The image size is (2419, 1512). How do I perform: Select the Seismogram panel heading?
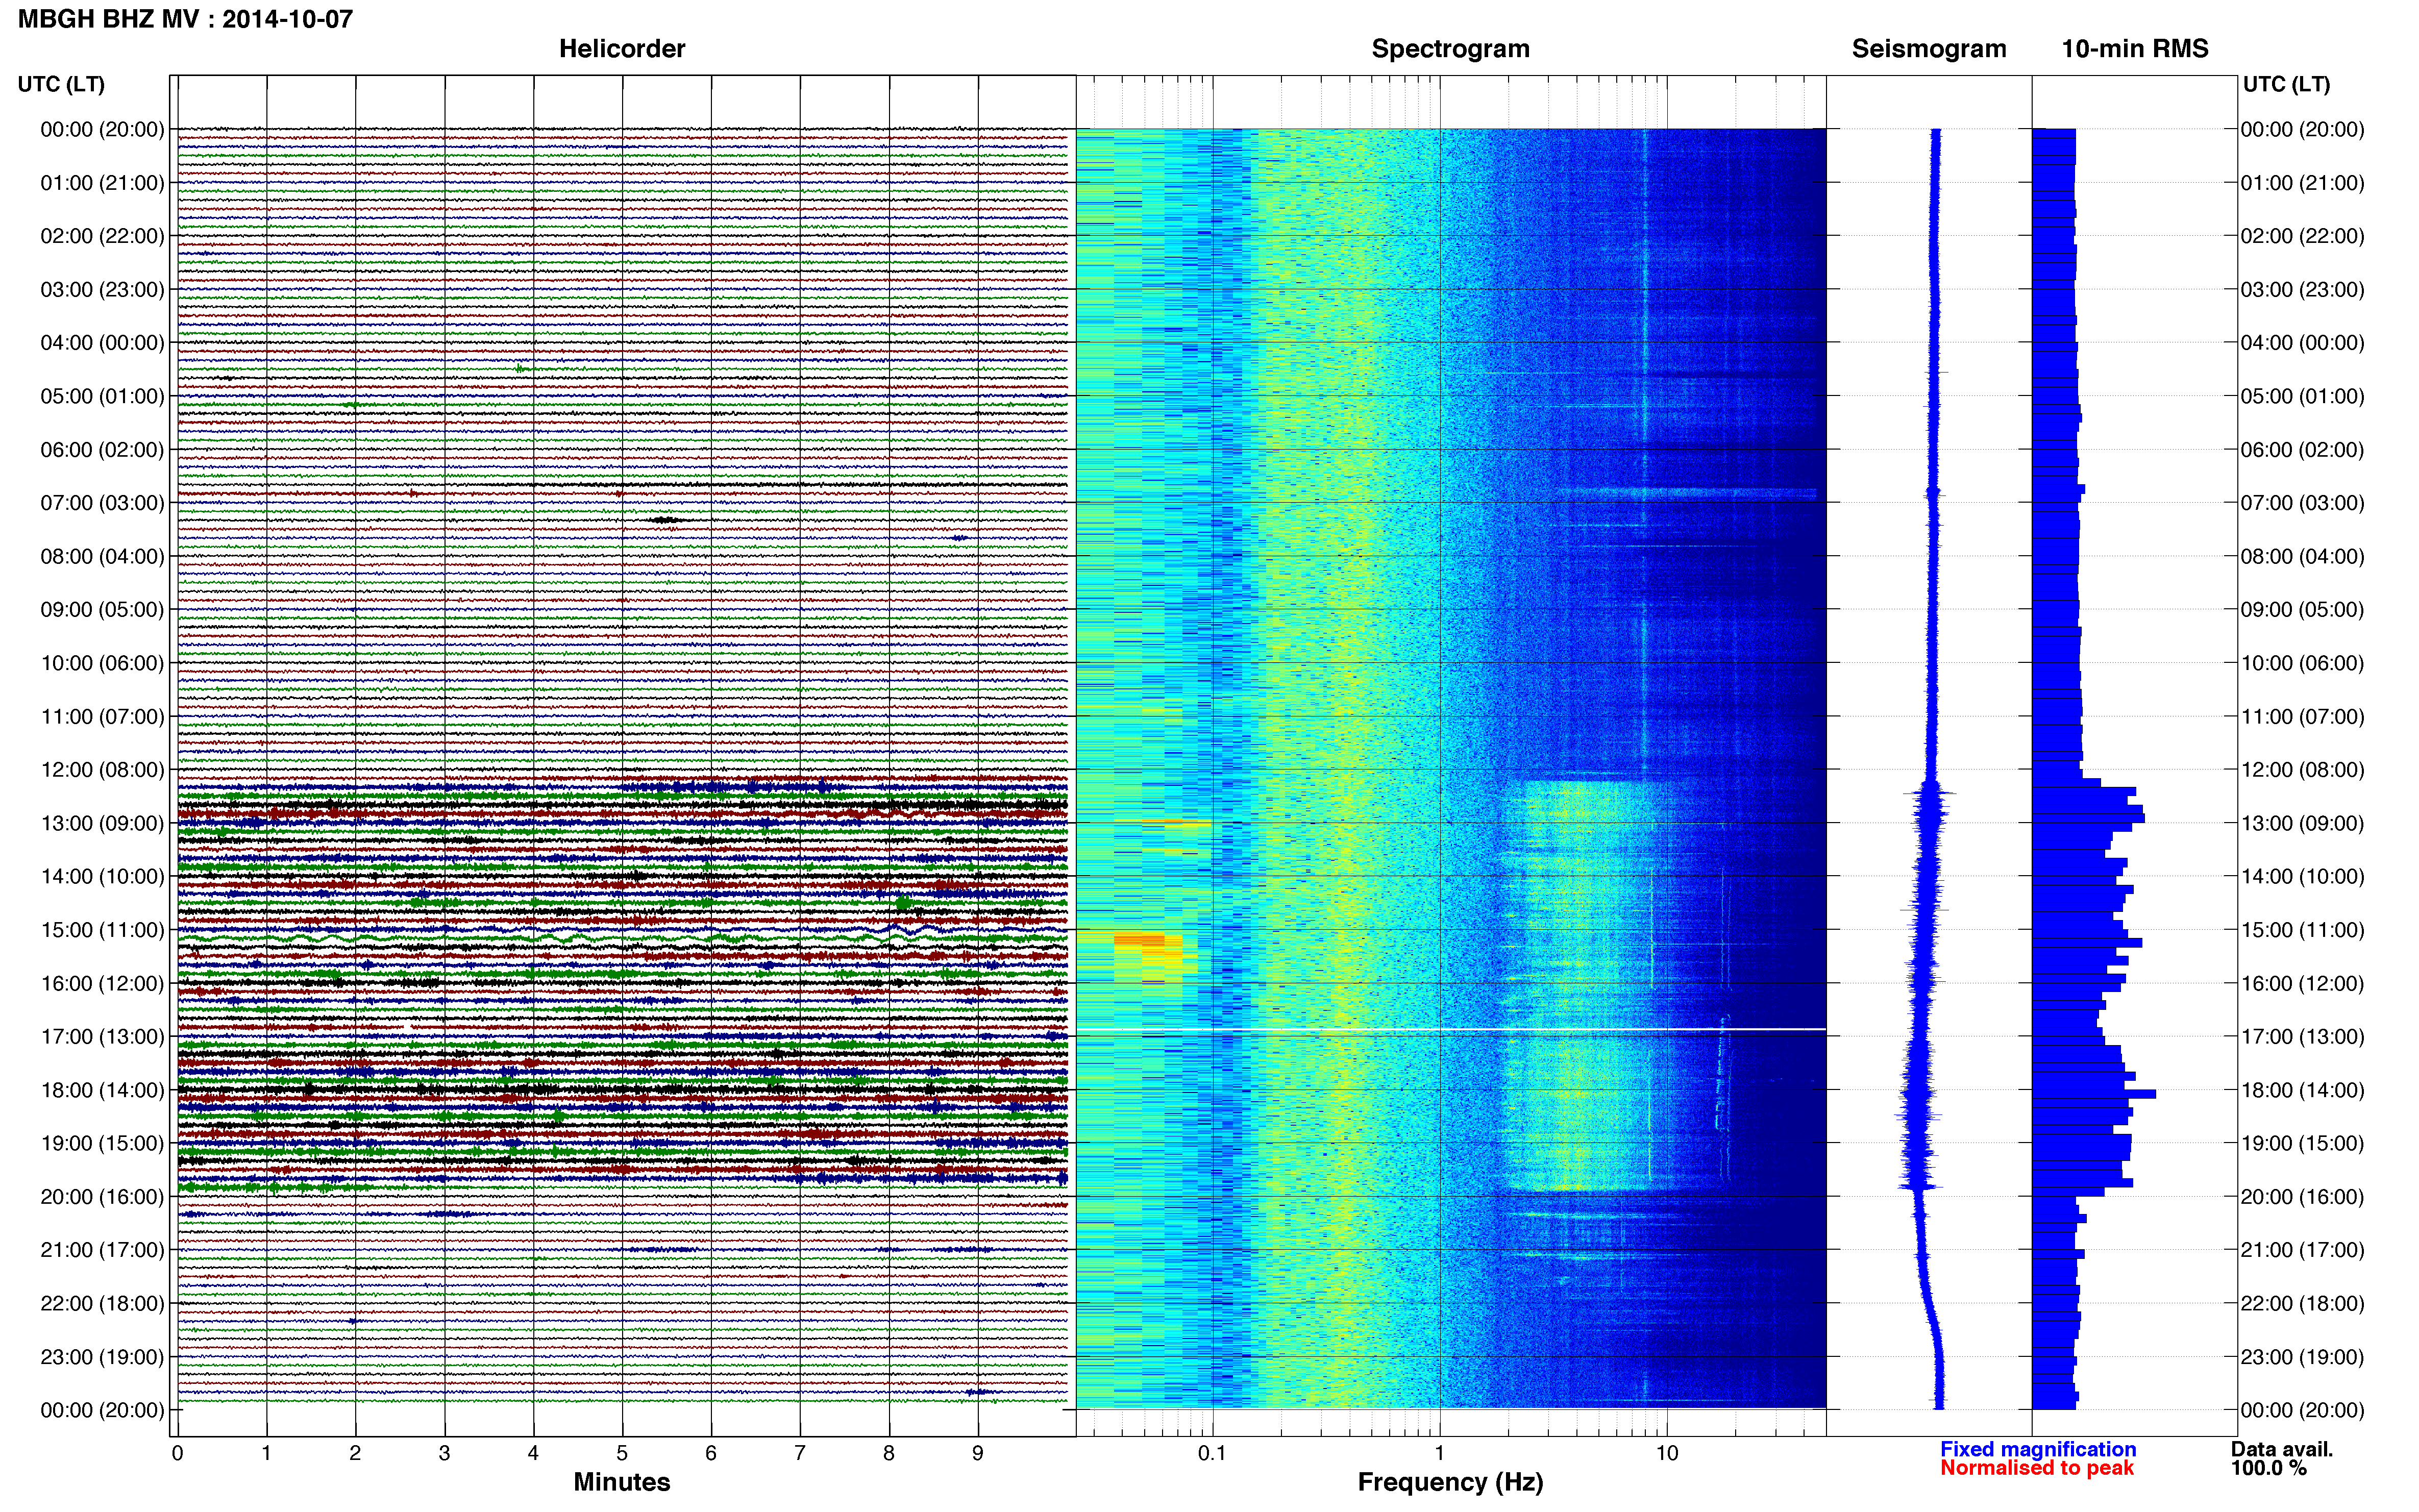coord(1929,49)
